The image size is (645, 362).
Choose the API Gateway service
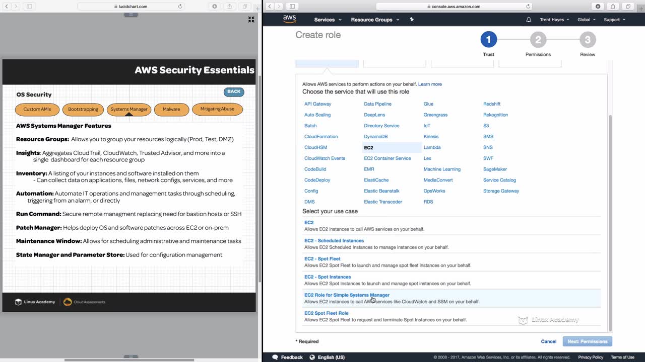317,104
